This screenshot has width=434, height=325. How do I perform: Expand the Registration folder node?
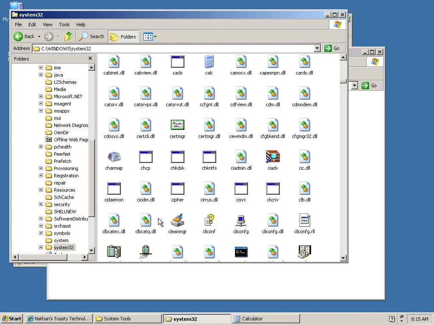click(x=41, y=175)
